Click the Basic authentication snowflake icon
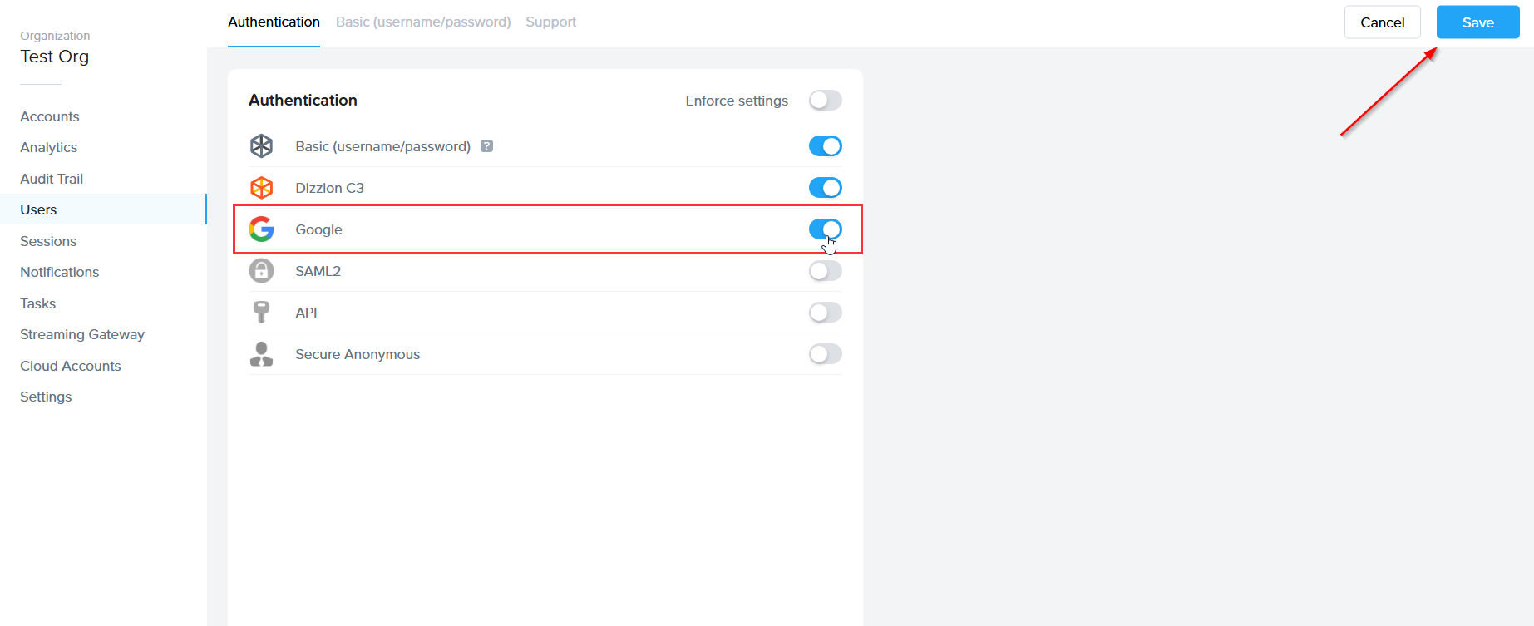 pos(262,145)
